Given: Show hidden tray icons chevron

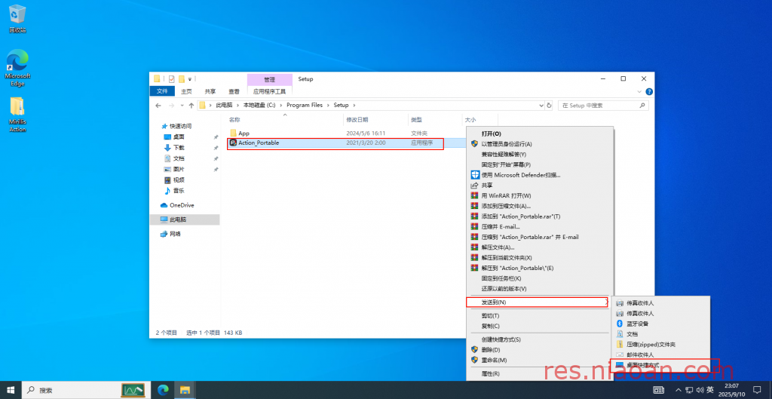Looking at the screenshot, I should (x=679, y=390).
